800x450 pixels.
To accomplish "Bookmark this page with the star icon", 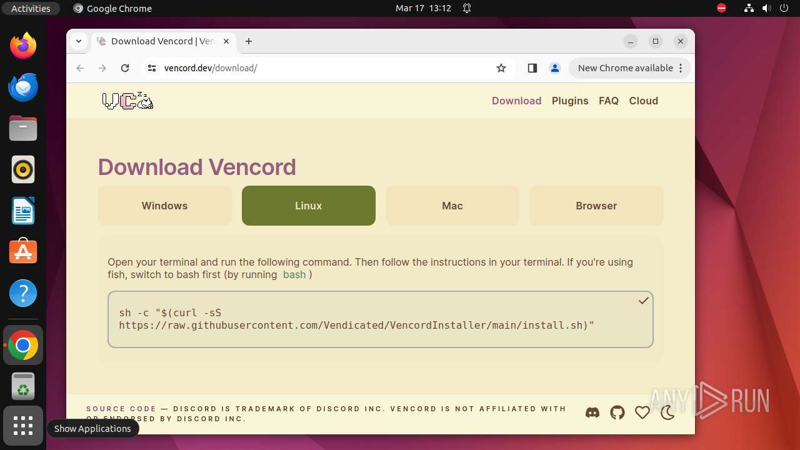I will [501, 68].
